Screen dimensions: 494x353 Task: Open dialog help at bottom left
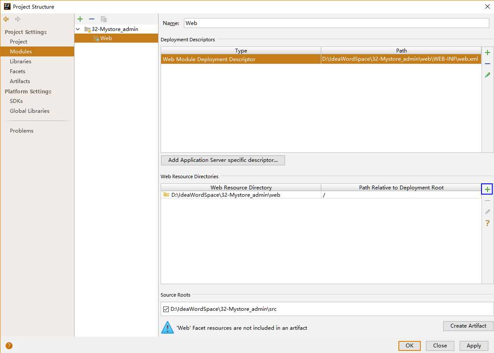(x=9, y=345)
